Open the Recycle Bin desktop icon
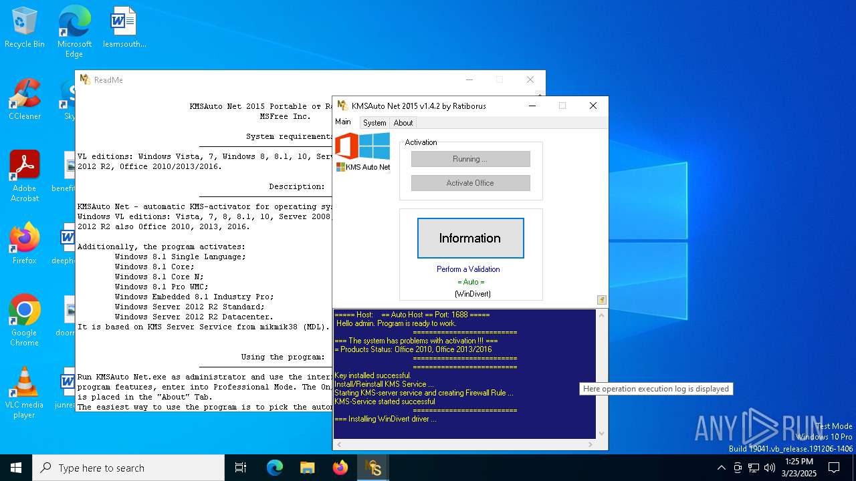The image size is (856, 481). [x=25, y=28]
